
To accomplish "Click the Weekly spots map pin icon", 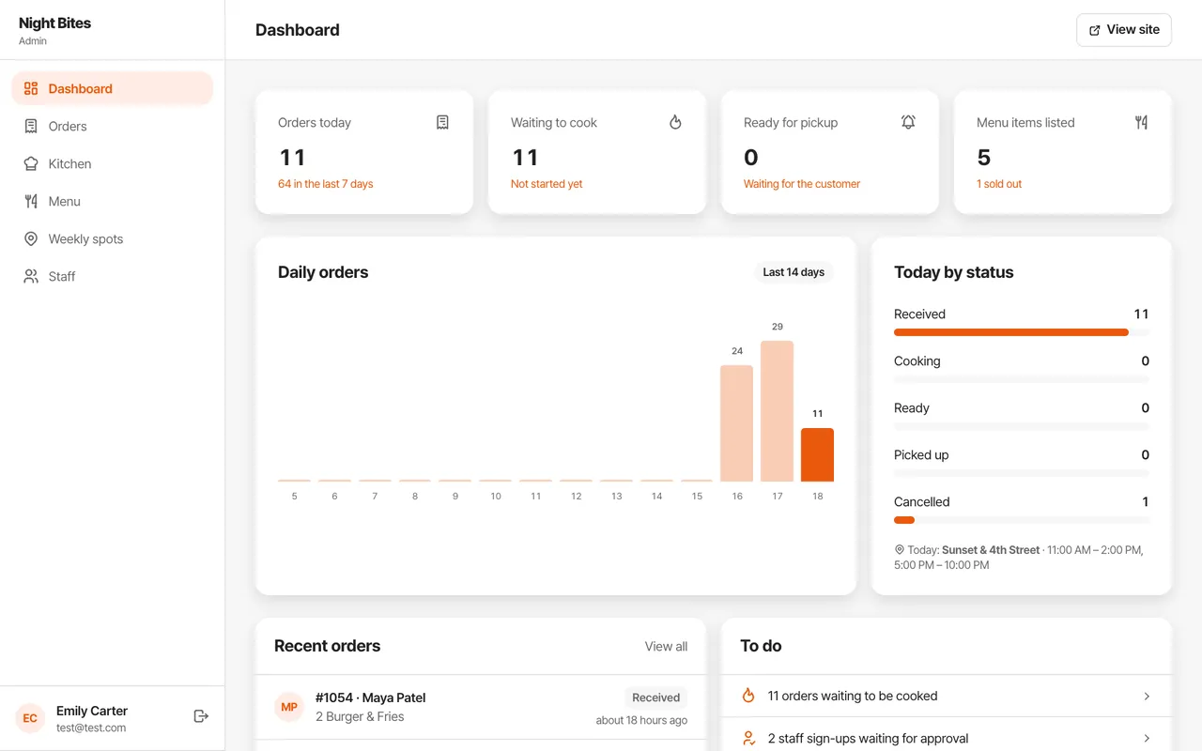I will coord(31,238).
